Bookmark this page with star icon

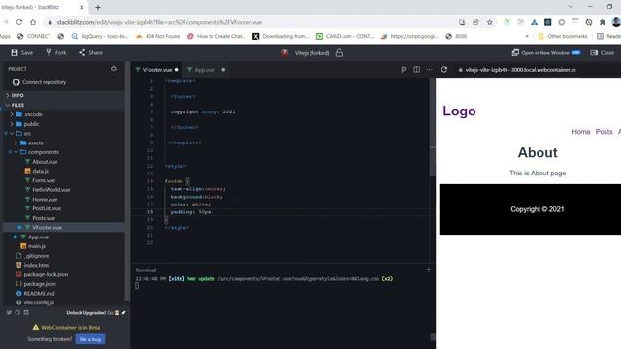pos(489,22)
